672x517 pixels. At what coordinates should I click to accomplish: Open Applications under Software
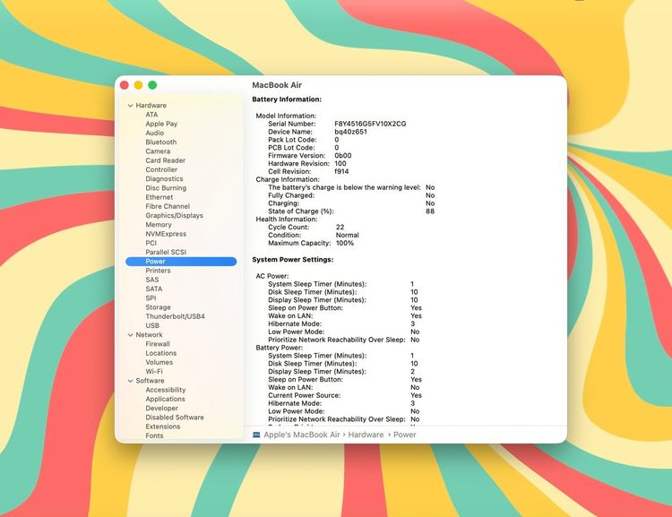(165, 399)
